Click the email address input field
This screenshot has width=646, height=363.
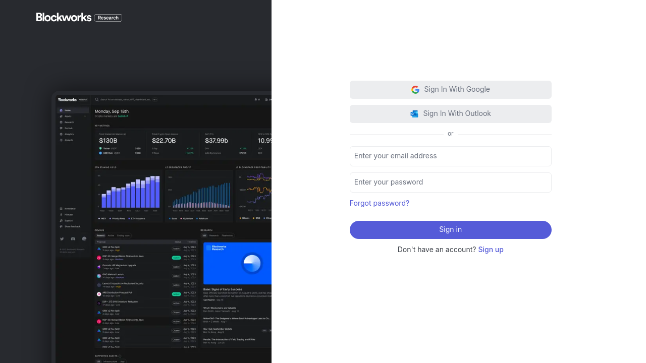[x=451, y=156]
